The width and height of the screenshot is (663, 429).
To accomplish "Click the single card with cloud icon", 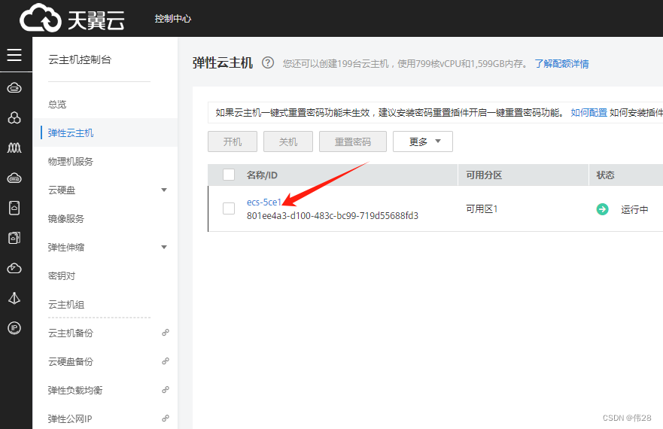I will click(14, 208).
